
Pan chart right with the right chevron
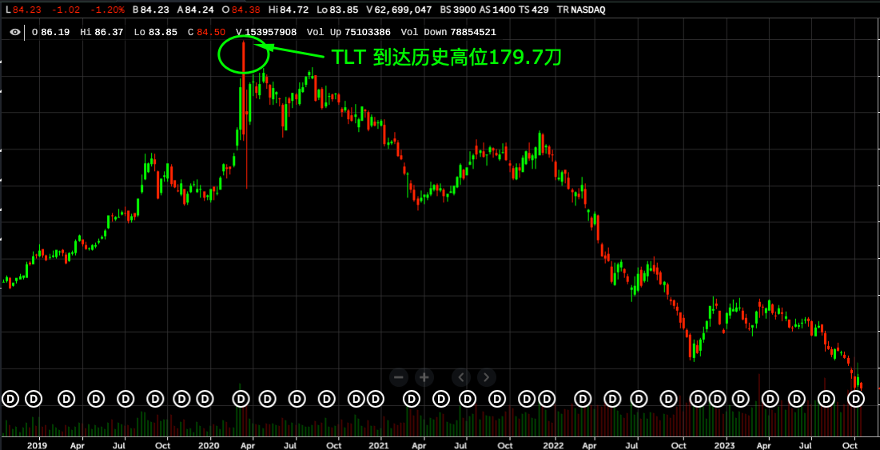coord(487,377)
